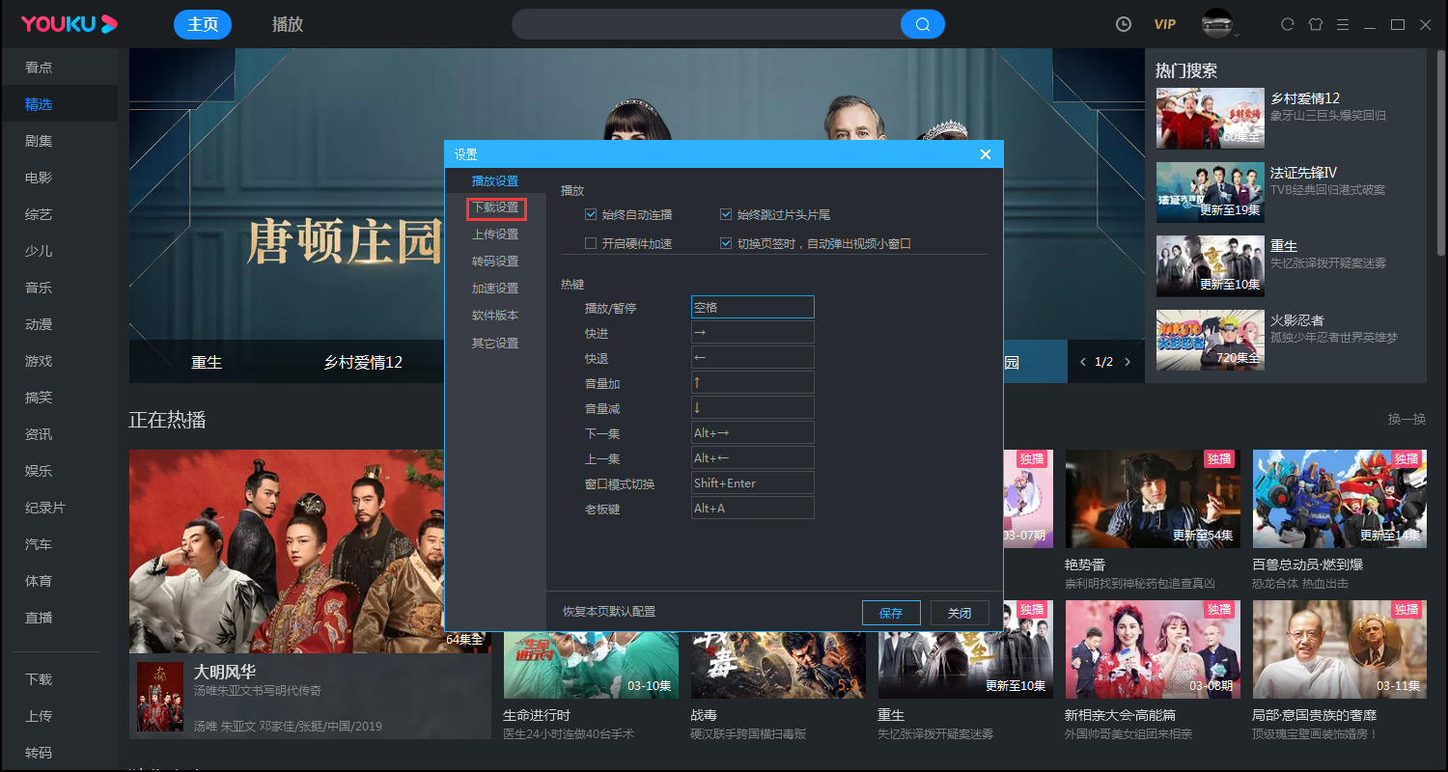Click the golden VIP icon

1165,24
